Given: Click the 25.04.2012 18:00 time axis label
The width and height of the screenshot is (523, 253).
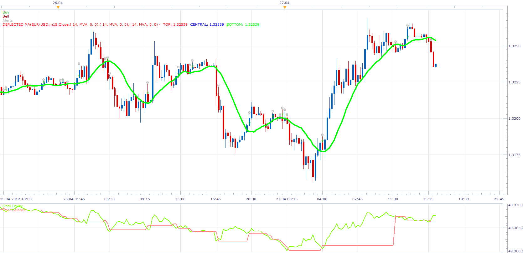Looking at the screenshot, I should [16, 199].
